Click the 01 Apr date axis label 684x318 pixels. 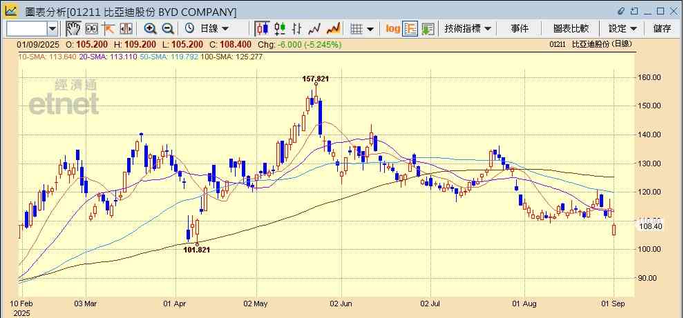(175, 304)
